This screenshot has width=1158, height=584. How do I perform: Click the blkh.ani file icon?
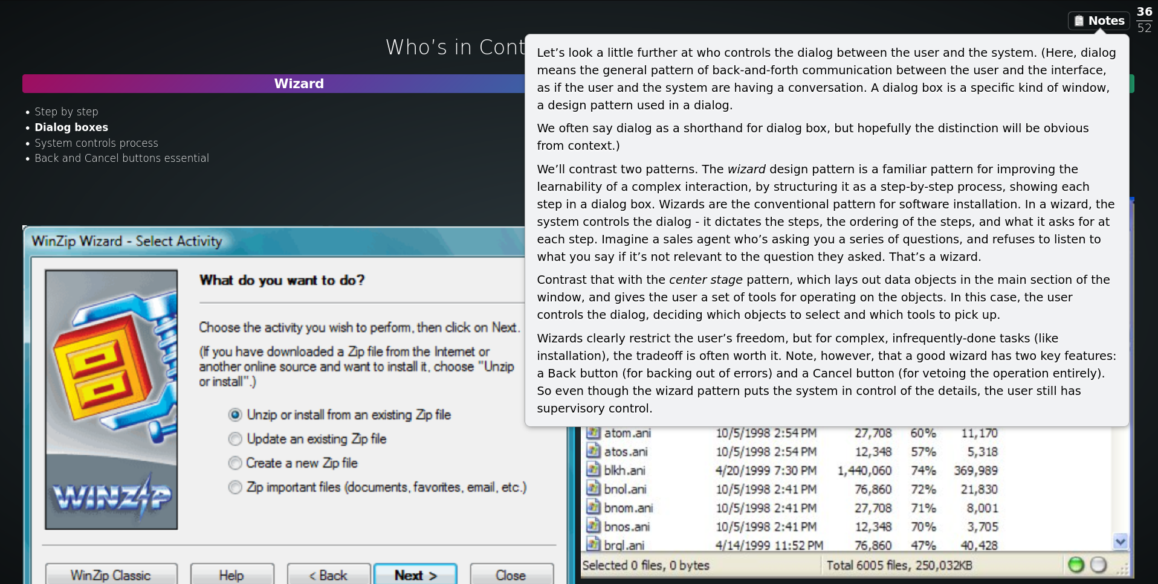593,470
